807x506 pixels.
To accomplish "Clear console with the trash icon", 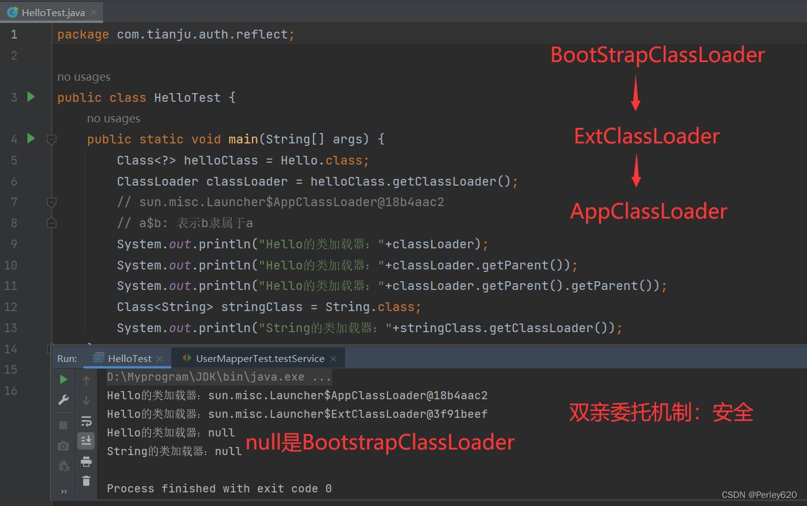I will 86,481.
